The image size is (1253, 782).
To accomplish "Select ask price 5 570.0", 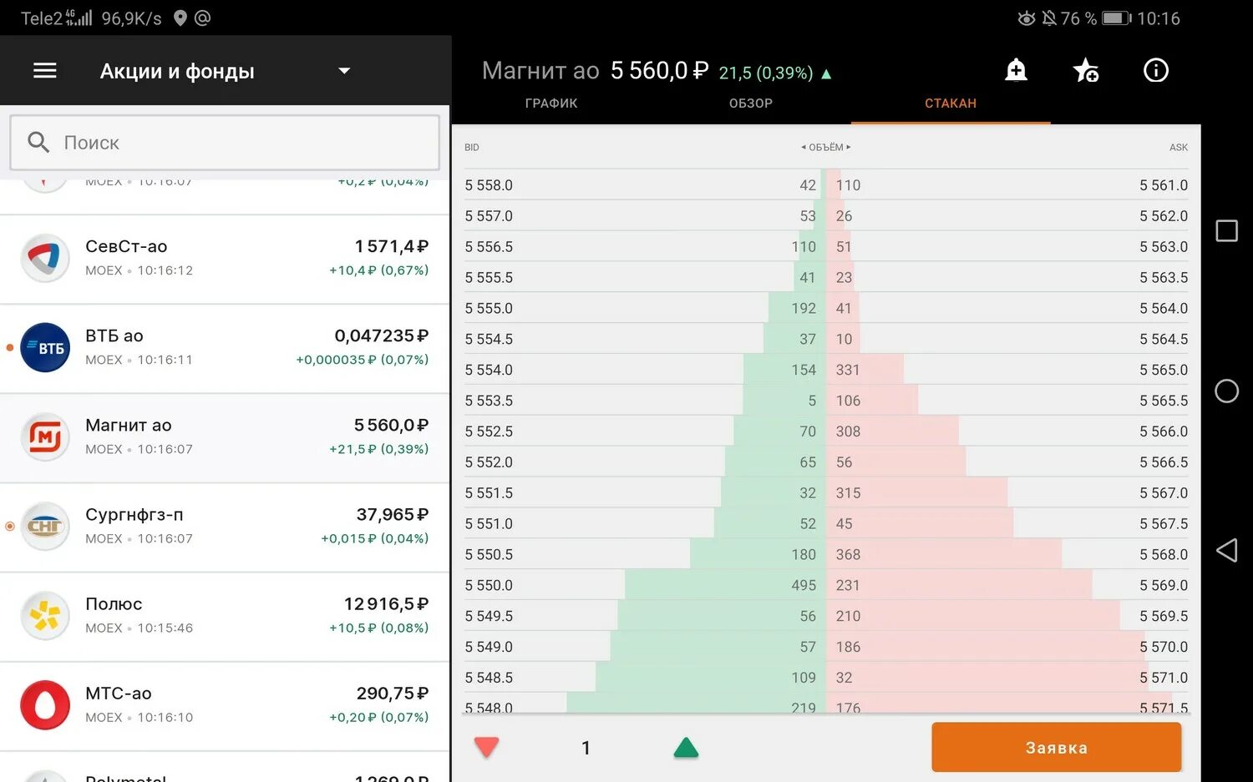I will (x=1164, y=647).
